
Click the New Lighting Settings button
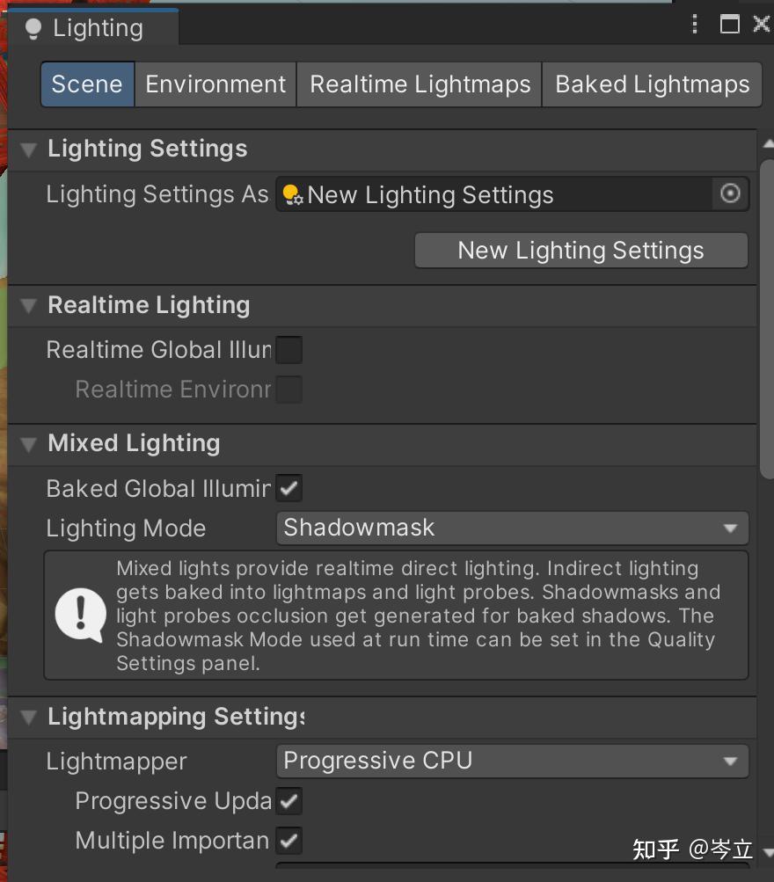580,250
